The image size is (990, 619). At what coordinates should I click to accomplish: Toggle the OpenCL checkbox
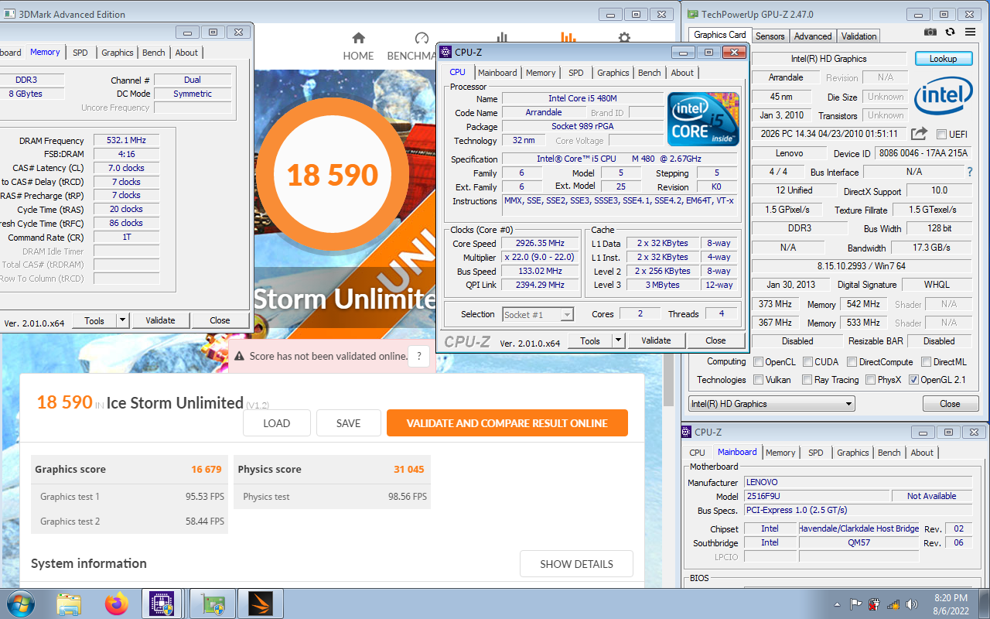point(758,361)
